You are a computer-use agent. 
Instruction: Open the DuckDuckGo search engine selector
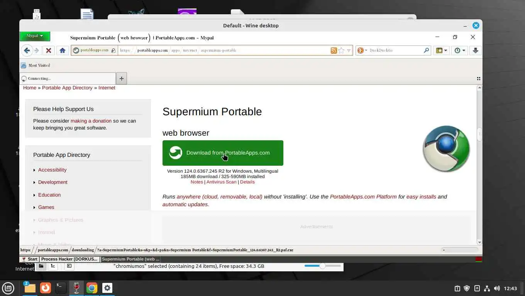point(361,50)
